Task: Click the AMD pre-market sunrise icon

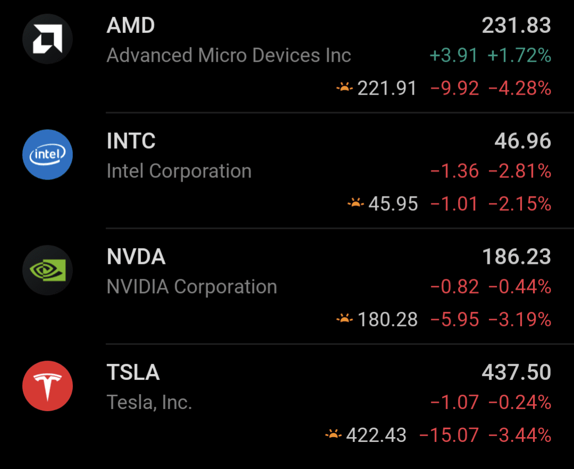Action: click(x=345, y=87)
